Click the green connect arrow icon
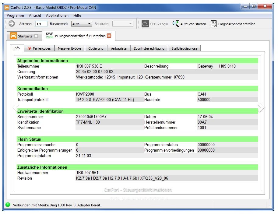The image size is (278, 214). [12, 24]
